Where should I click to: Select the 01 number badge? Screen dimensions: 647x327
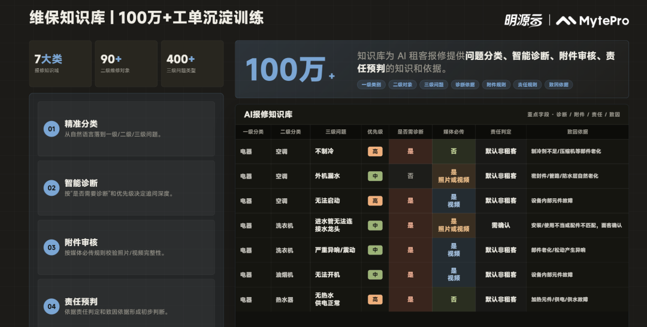point(52,129)
